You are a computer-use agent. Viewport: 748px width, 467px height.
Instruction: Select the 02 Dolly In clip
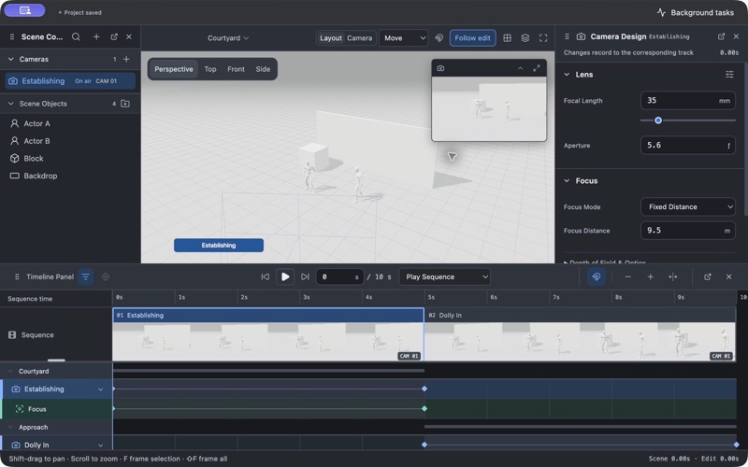pyautogui.click(x=580, y=334)
